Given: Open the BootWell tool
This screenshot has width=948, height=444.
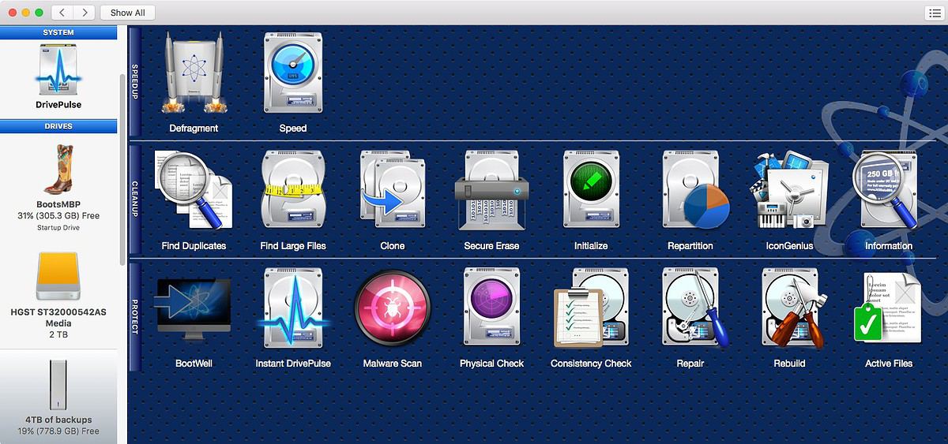Looking at the screenshot, I should [194, 310].
